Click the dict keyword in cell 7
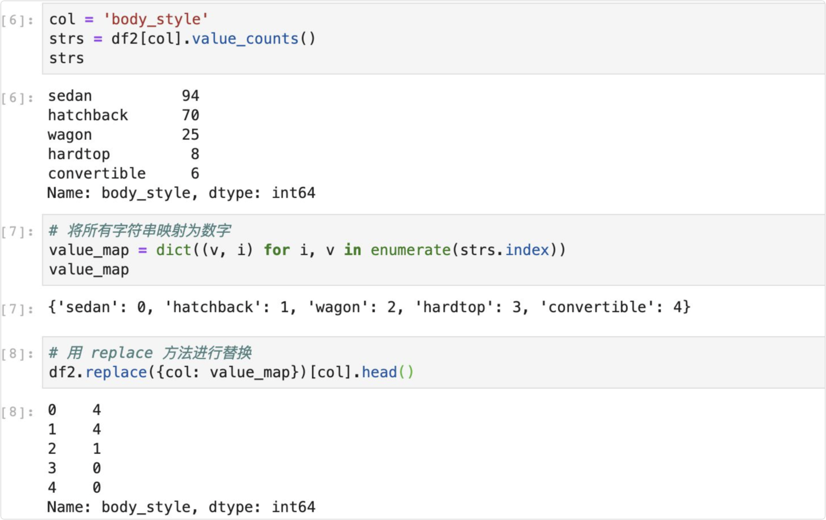Viewport: 826px width, 520px height. [x=173, y=250]
